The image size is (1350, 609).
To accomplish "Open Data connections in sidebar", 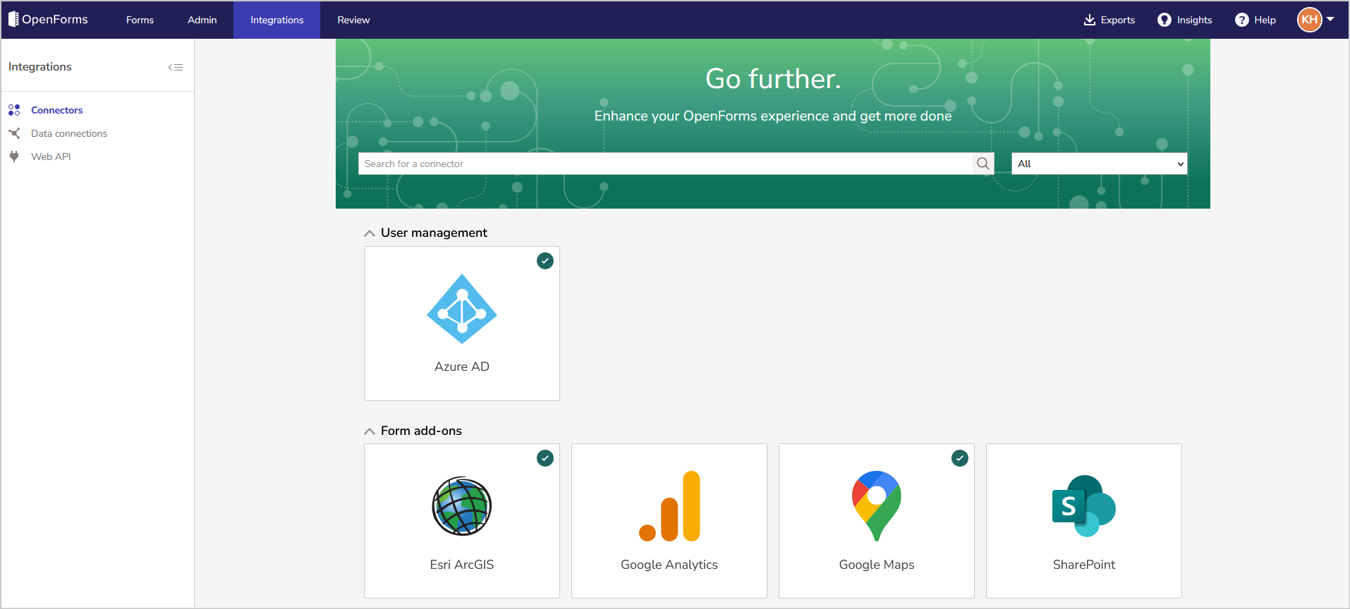I will point(69,133).
